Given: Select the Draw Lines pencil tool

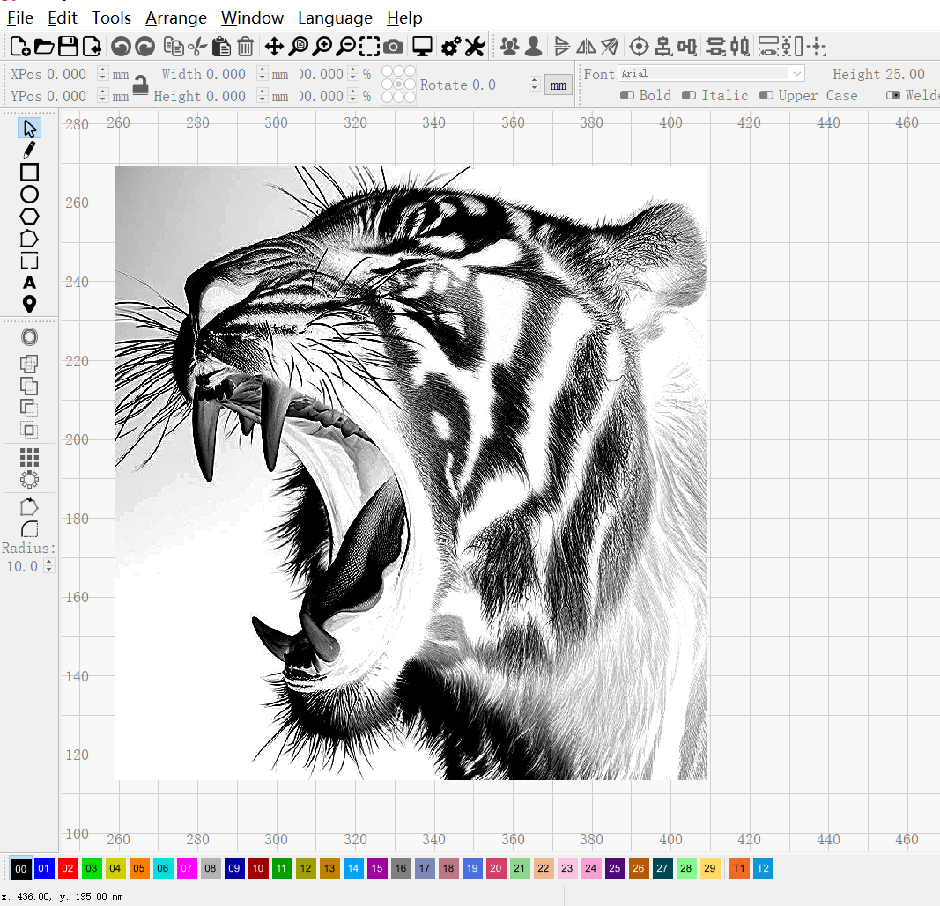Looking at the screenshot, I should (30, 150).
